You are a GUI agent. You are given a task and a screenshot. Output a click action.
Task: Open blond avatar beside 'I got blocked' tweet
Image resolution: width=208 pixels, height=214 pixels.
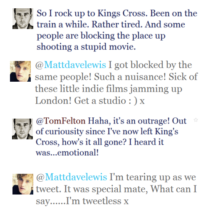(20, 71)
